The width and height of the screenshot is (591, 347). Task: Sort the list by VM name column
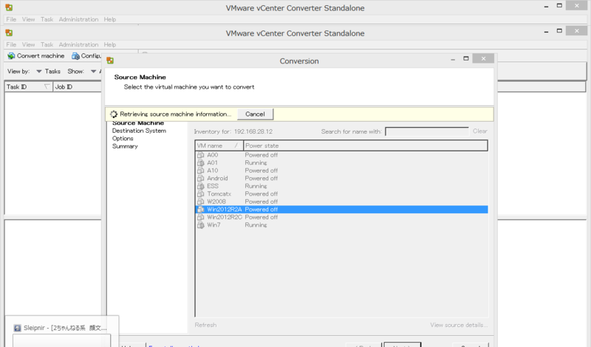tap(219, 145)
